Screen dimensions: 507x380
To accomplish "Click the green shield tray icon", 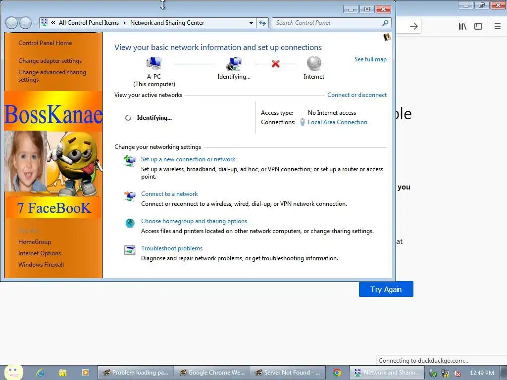I will [433, 373].
